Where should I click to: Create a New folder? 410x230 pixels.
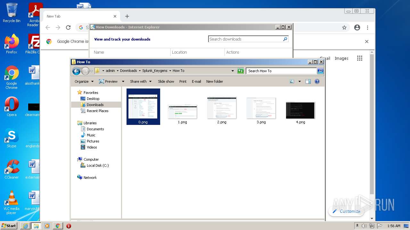[x=215, y=81]
